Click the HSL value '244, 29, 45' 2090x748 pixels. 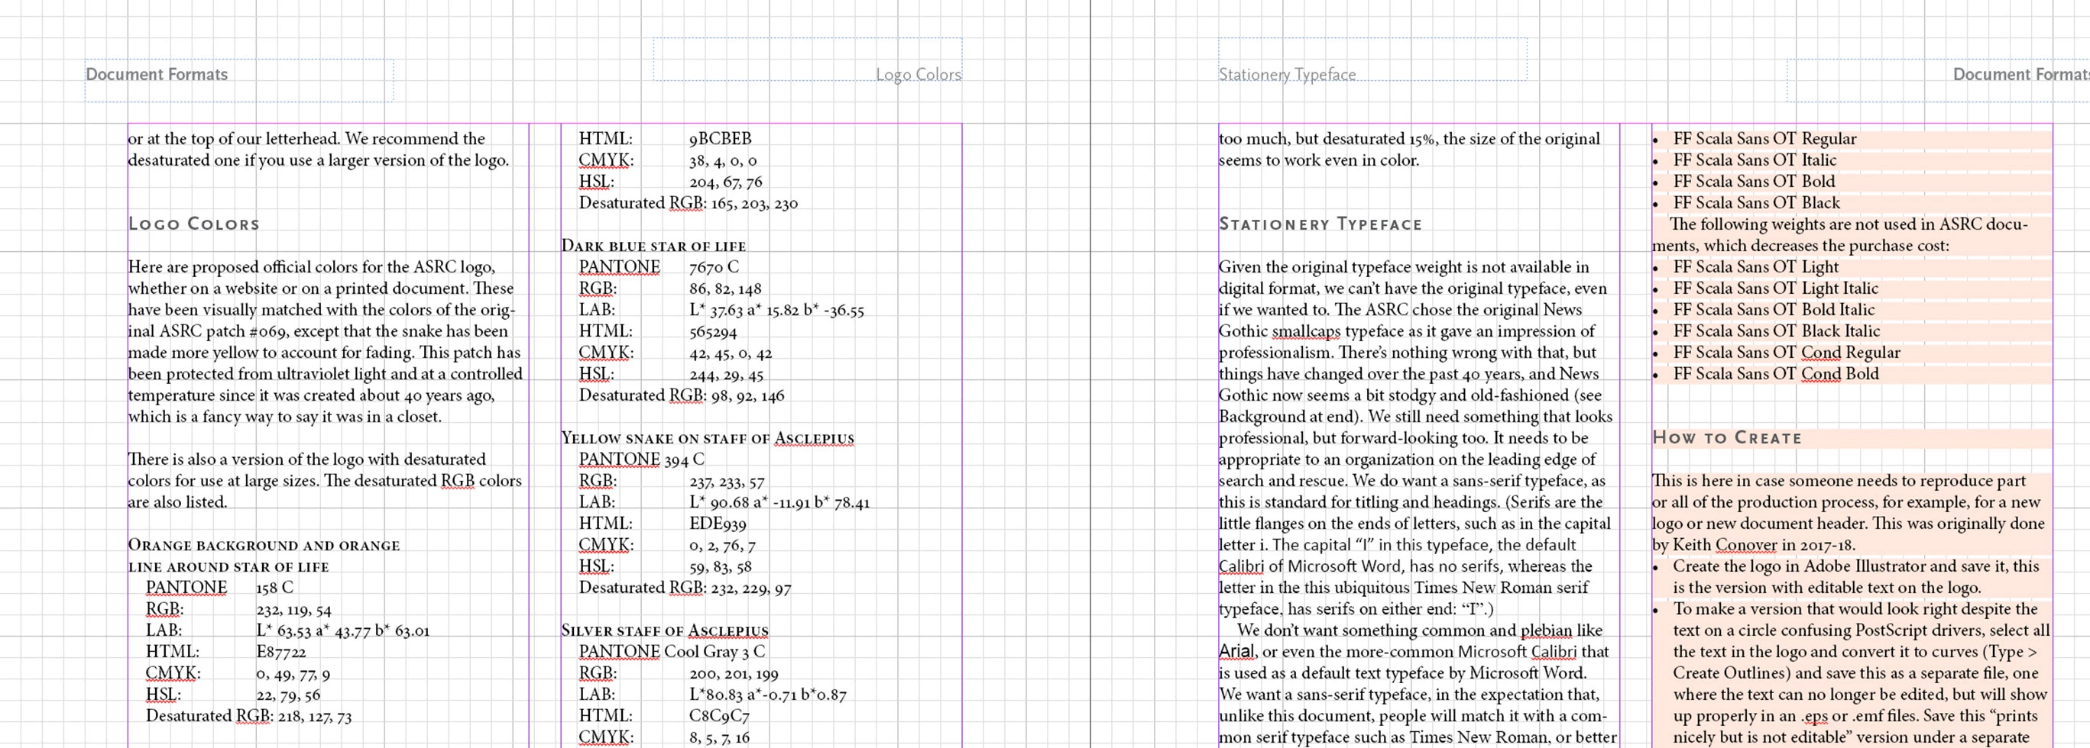click(726, 376)
